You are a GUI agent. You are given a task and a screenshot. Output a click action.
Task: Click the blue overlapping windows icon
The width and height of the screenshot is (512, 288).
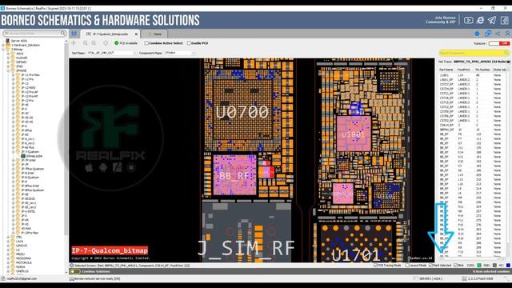click(x=488, y=34)
